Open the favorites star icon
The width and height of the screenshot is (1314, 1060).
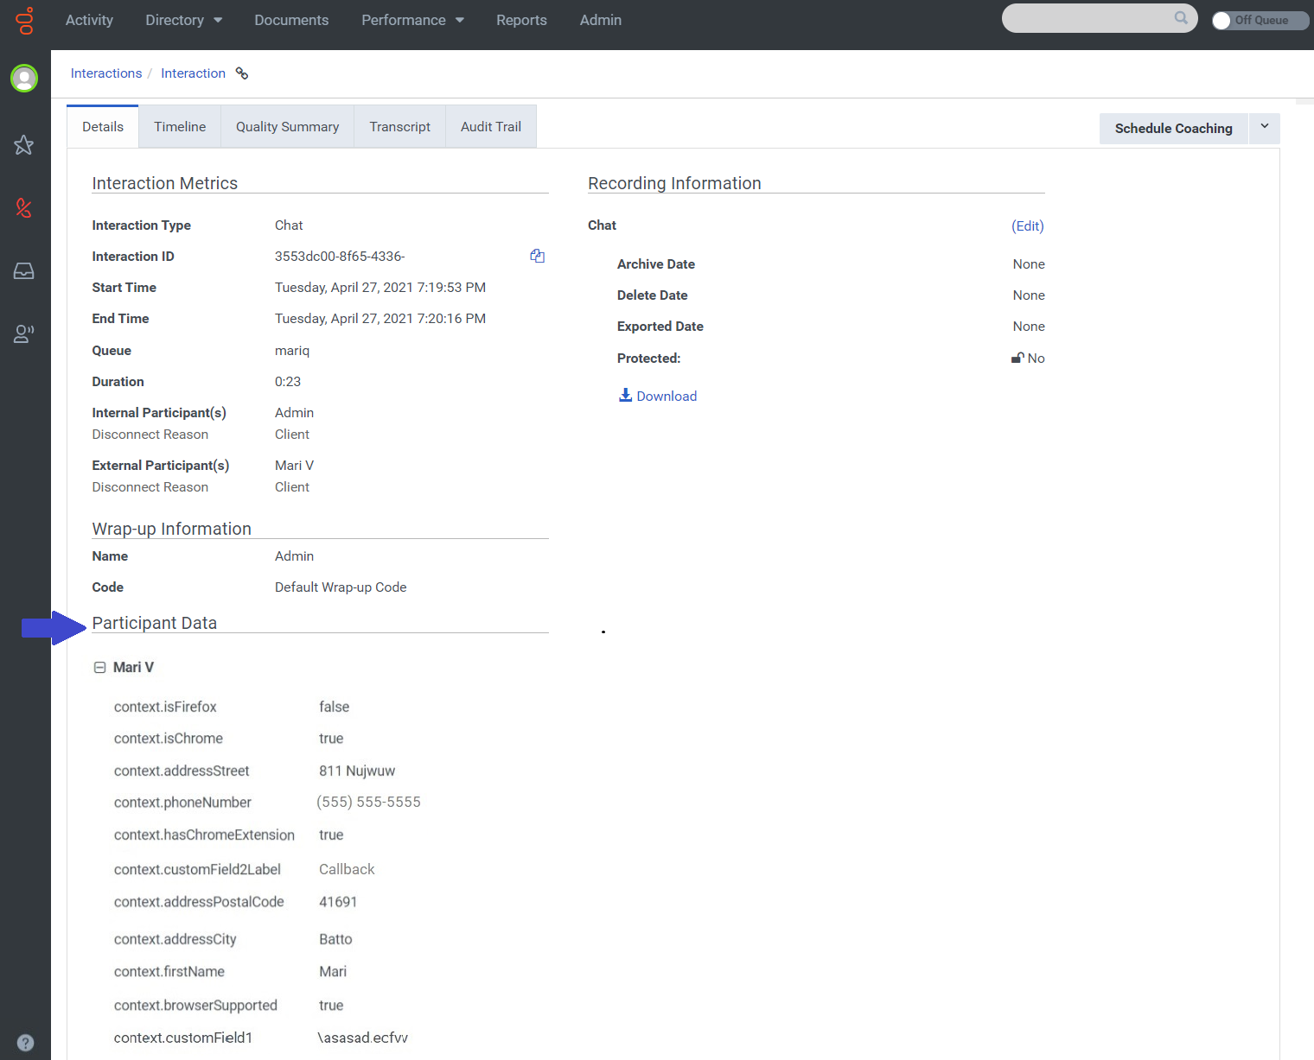point(24,145)
